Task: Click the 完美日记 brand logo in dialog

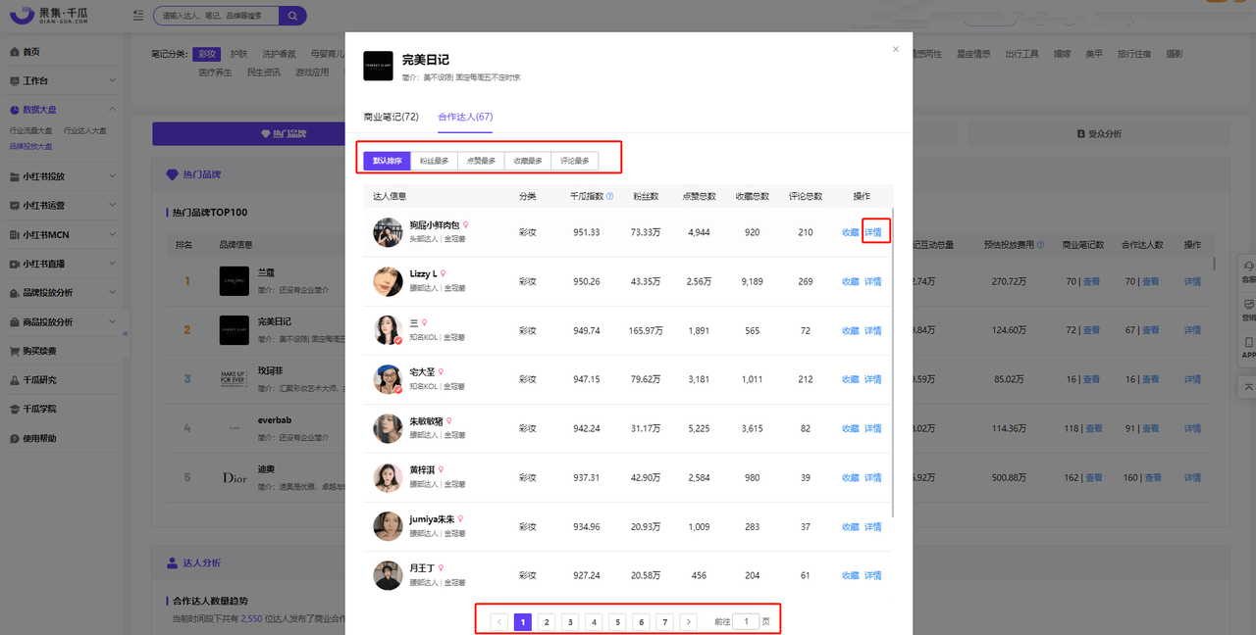Action: click(378, 66)
